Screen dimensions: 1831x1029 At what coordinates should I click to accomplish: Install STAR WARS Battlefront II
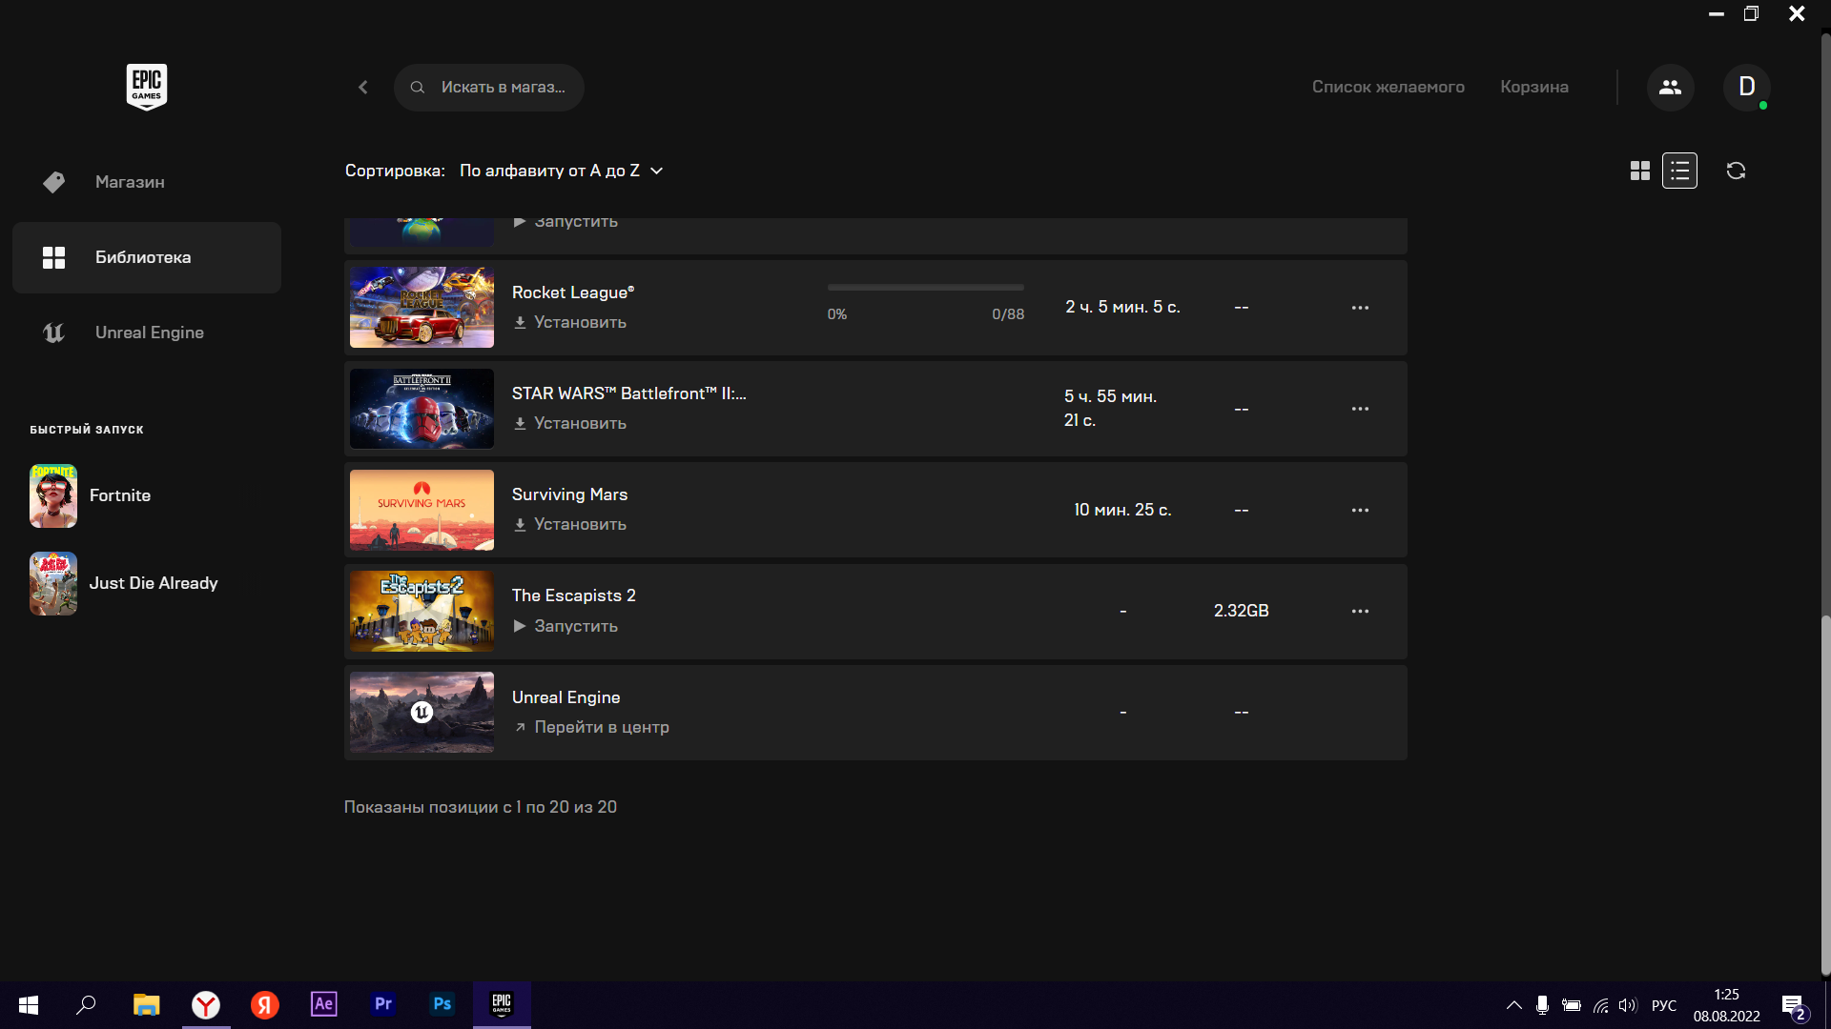[570, 423]
